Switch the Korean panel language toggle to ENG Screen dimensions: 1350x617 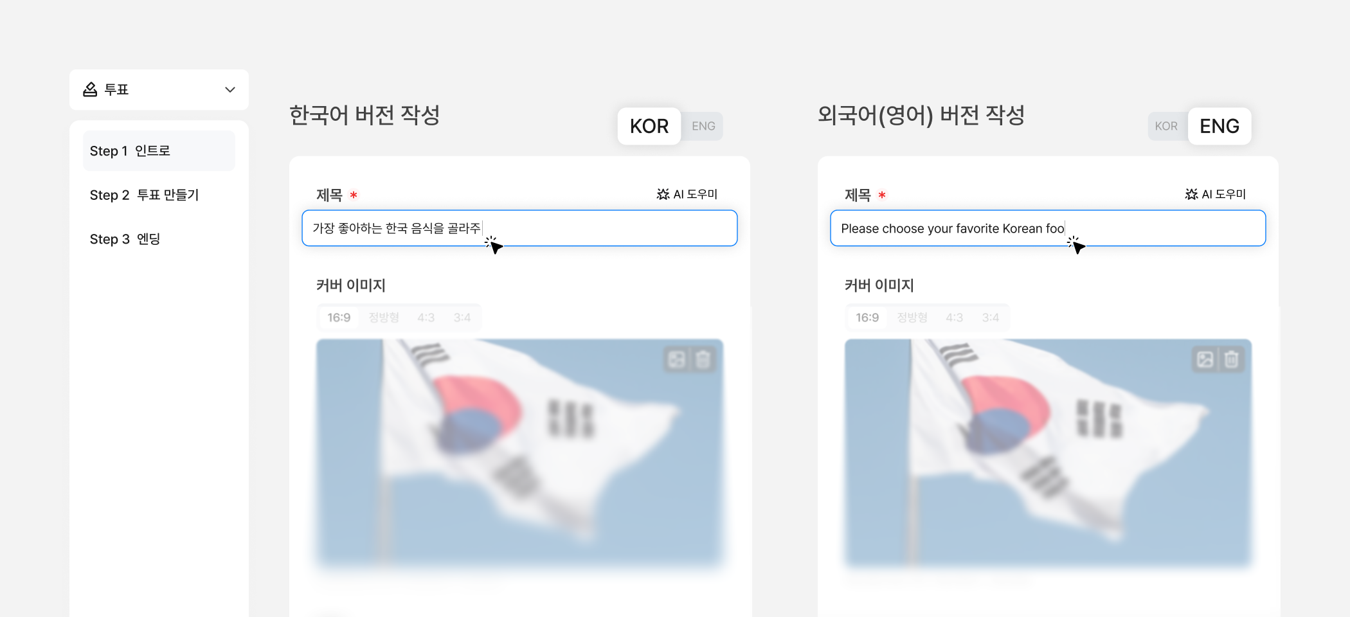(x=703, y=126)
